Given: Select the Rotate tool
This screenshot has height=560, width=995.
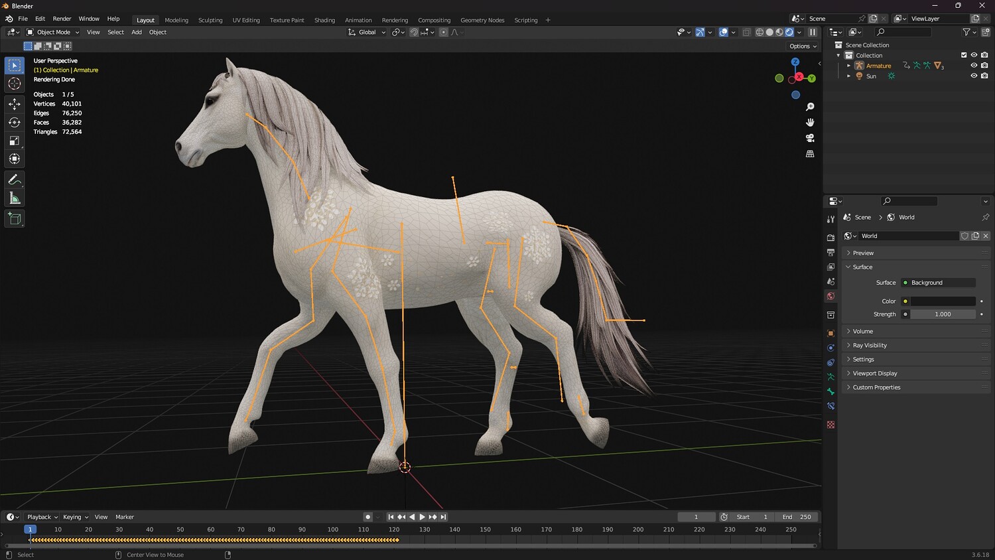Looking at the screenshot, I should pyautogui.click(x=15, y=122).
